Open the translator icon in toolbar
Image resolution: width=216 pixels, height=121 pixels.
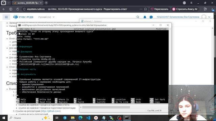(205, 9)
